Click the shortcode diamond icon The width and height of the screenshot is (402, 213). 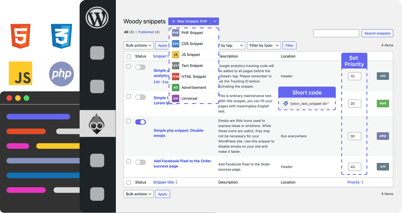pos(286,104)
